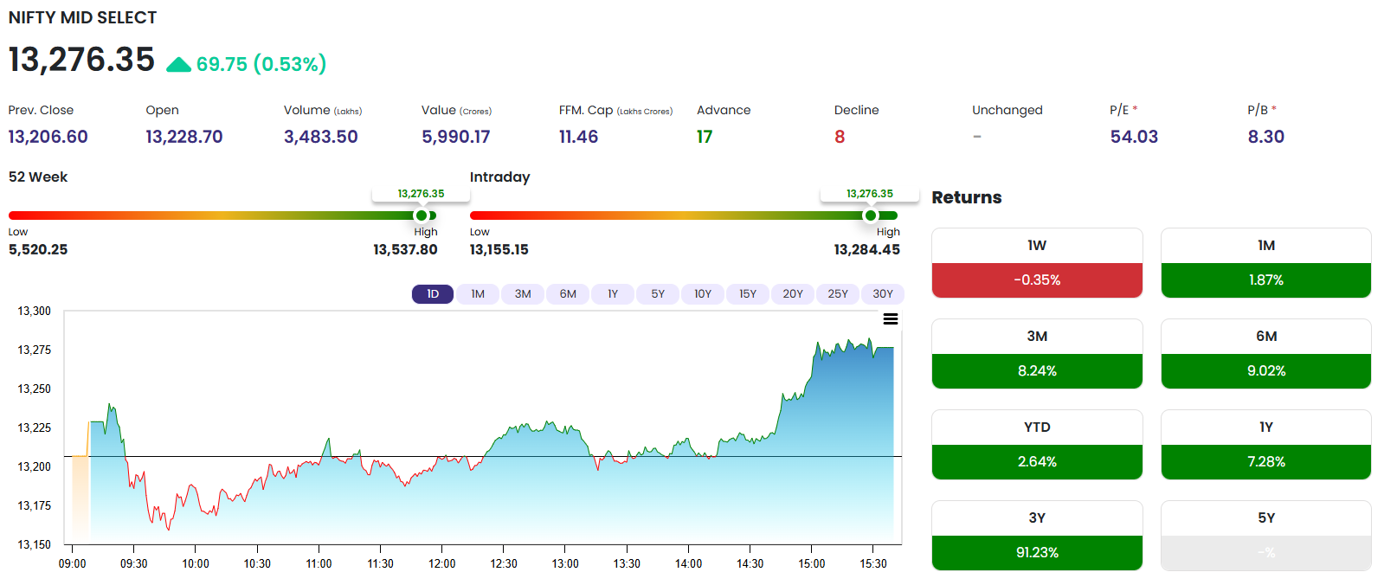This screenshot has height=585, width=1384.
Task: Click FFM. Cap value 11.46
Action: (579, 137)
